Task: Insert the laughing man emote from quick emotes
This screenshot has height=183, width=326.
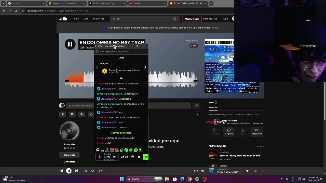Action: (112, 150)
